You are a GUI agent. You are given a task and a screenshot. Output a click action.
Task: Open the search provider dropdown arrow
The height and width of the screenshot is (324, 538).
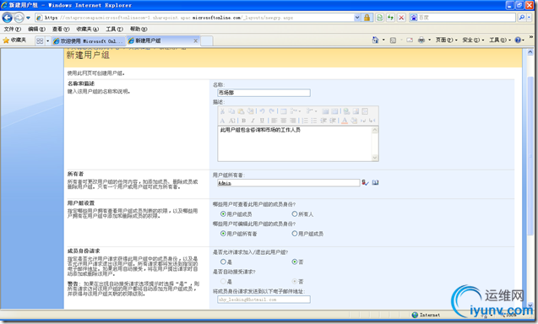coord(529,18)
